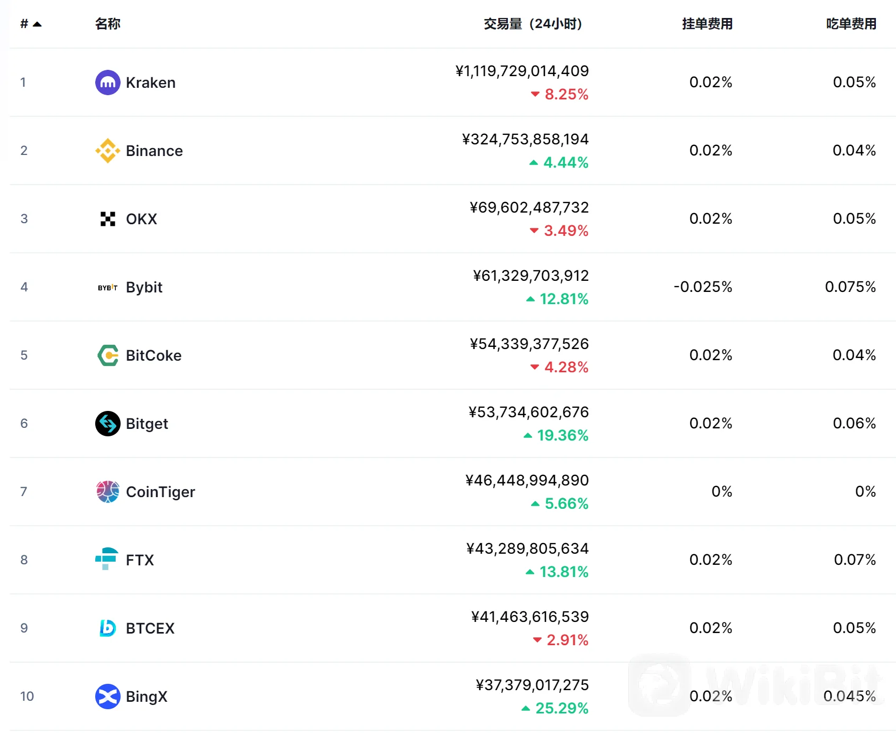Sort by the 吃单费用 column header
Image resolution: width=896 pixels, height=733 pixels.
point(851,24)
